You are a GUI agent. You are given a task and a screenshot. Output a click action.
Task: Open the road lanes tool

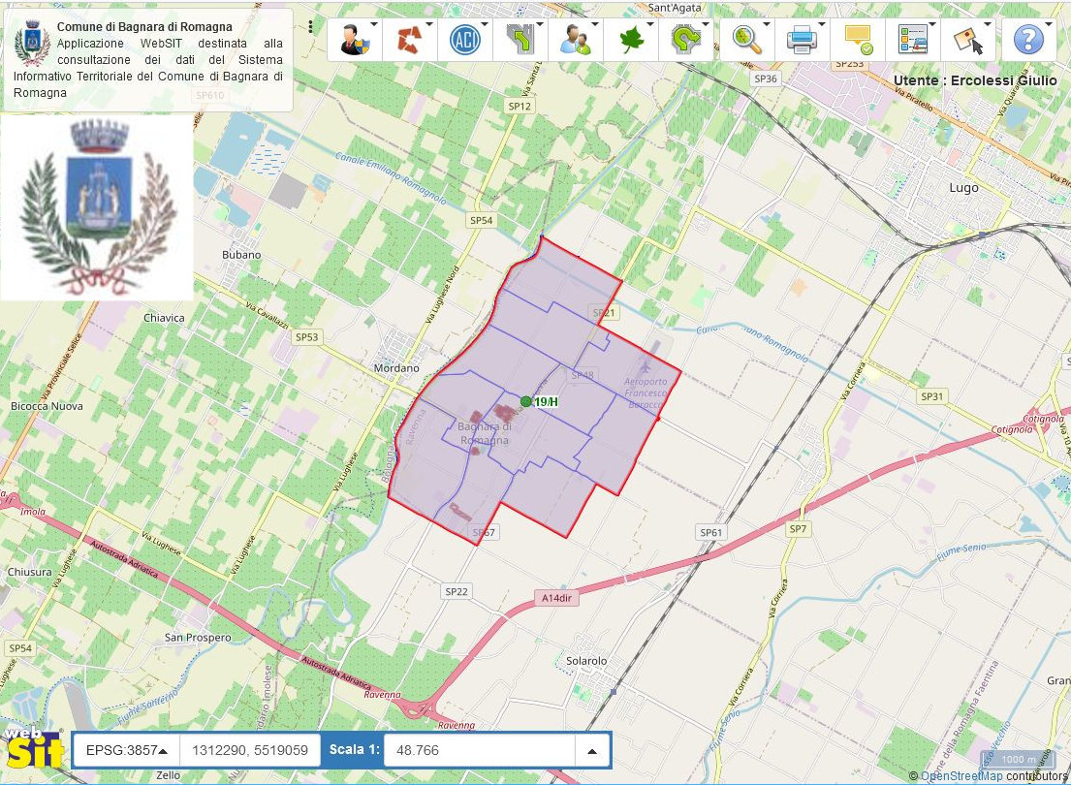point(520,39)
